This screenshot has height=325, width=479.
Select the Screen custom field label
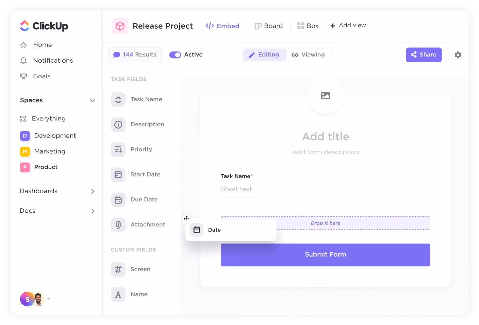pyautogui.click(x=140, y=269)
